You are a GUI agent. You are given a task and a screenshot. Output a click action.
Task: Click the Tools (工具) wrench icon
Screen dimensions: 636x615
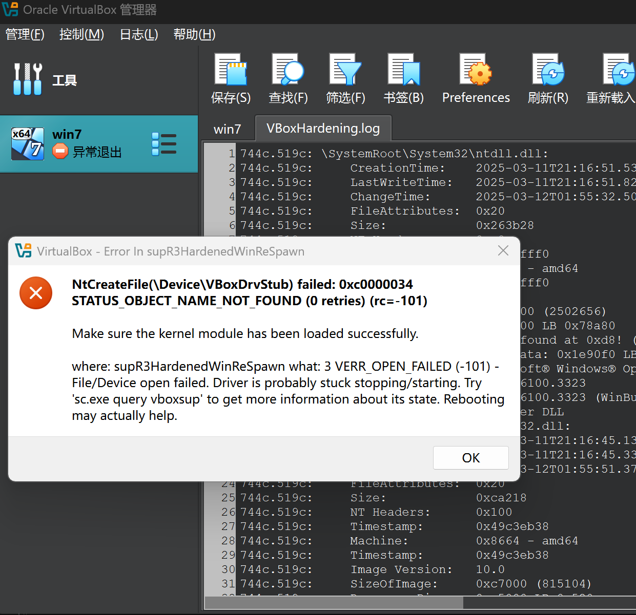click(x=28, y=79)
